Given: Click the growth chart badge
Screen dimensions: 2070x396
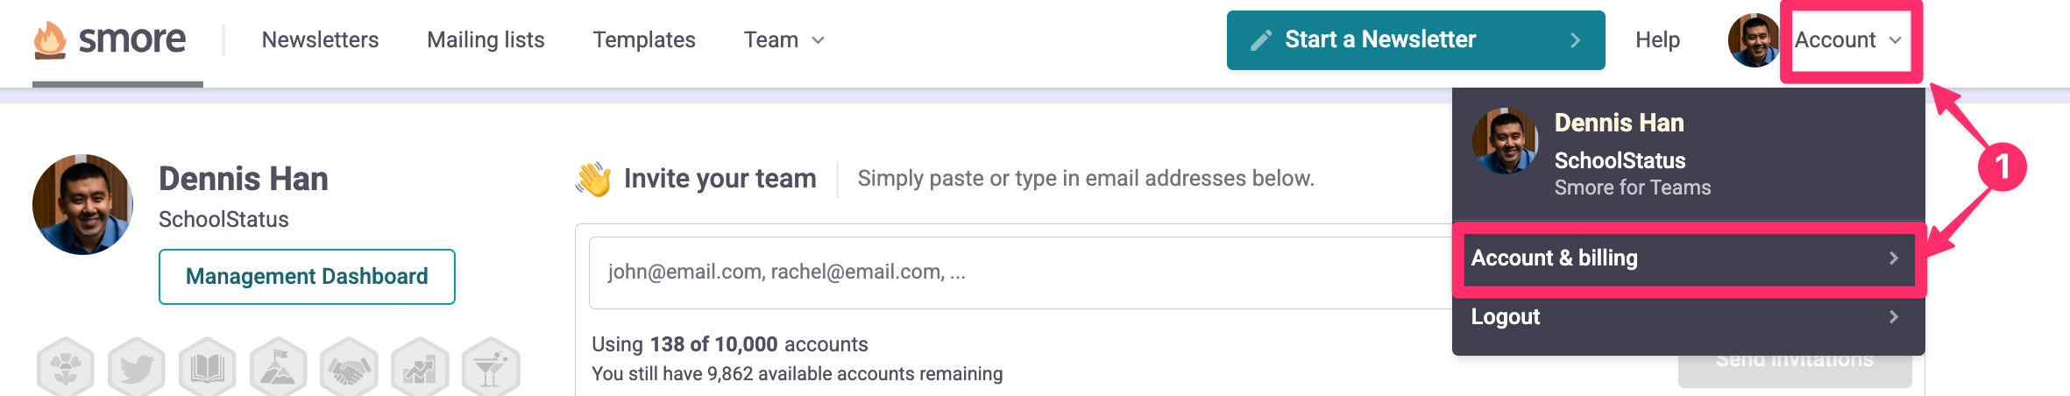Looking at the screenshot, I should pos(420,366).
